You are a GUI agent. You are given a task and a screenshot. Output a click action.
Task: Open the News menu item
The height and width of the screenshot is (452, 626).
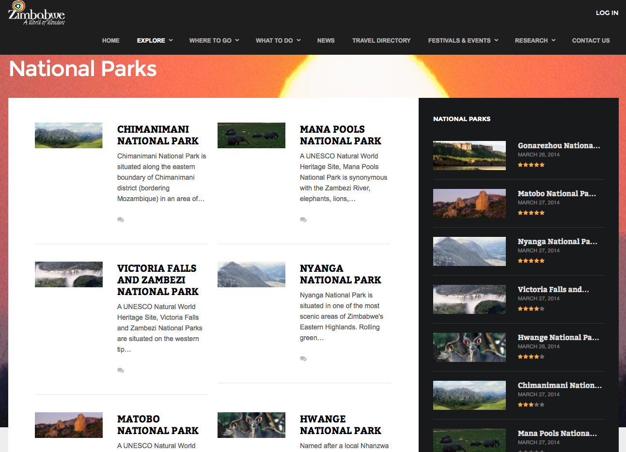click(x=326, y=41)
